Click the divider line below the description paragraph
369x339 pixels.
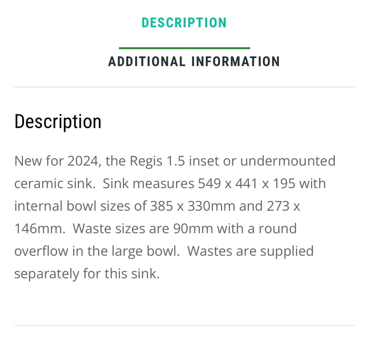click(184, 326)
